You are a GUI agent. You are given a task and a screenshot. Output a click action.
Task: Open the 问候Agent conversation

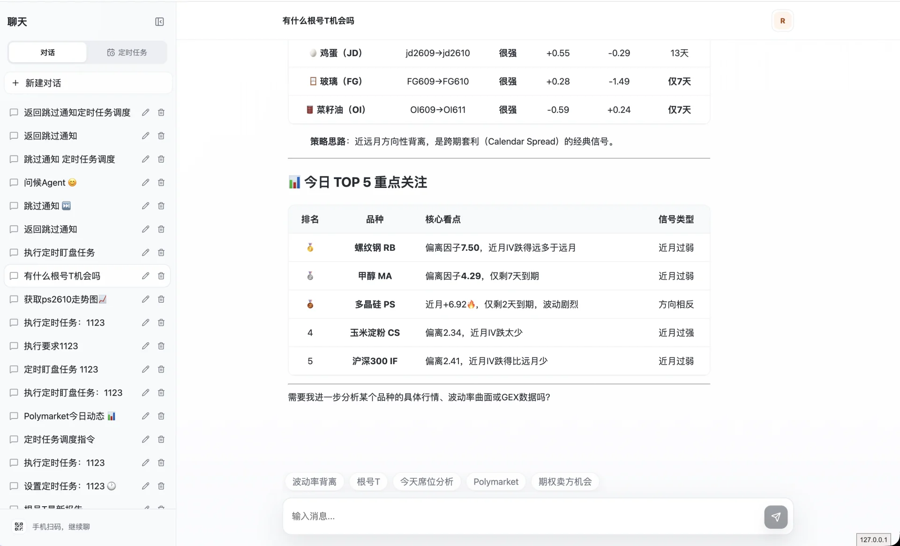[50, 182]
